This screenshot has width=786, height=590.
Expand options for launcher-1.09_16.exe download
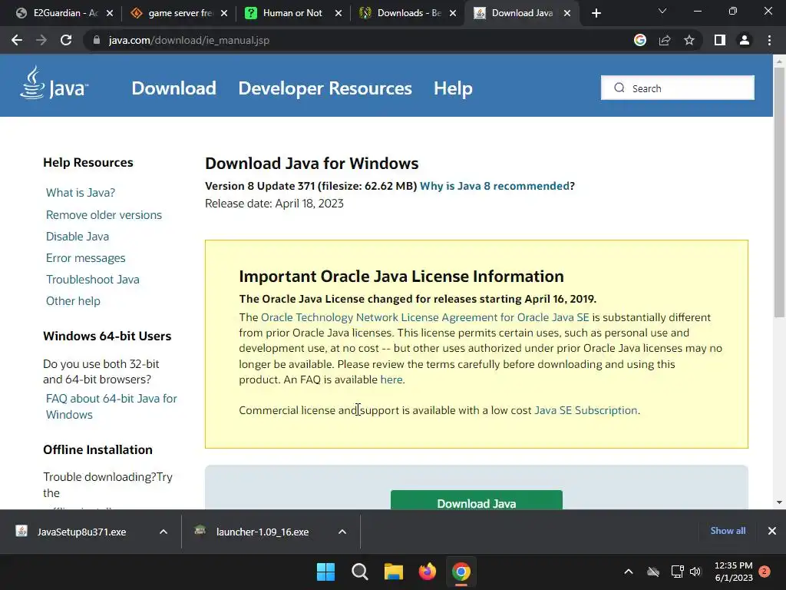[342, 532]
